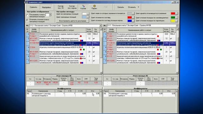Click left coefficients 'Наименование' column header
This screenshot has height=114, width=203.
tap(43, 91)
